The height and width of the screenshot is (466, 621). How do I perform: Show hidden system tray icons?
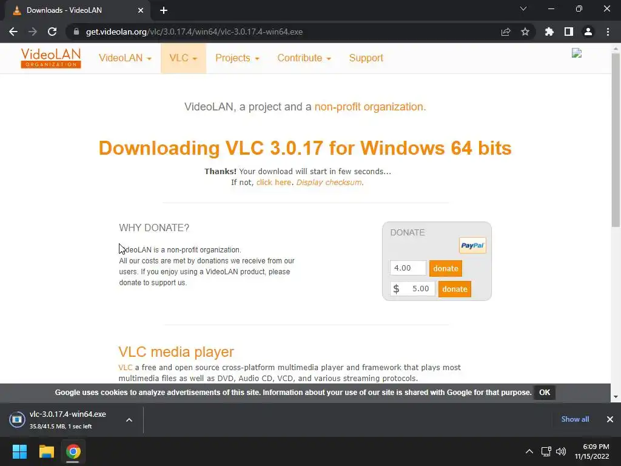529,451
